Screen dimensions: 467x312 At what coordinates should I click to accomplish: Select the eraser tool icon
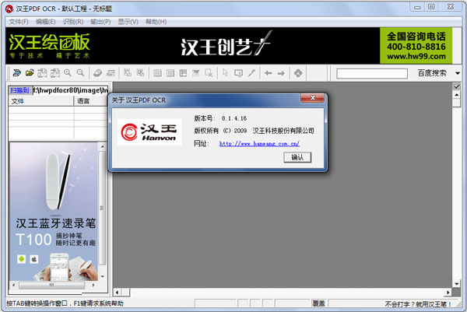tap(97, 73)
